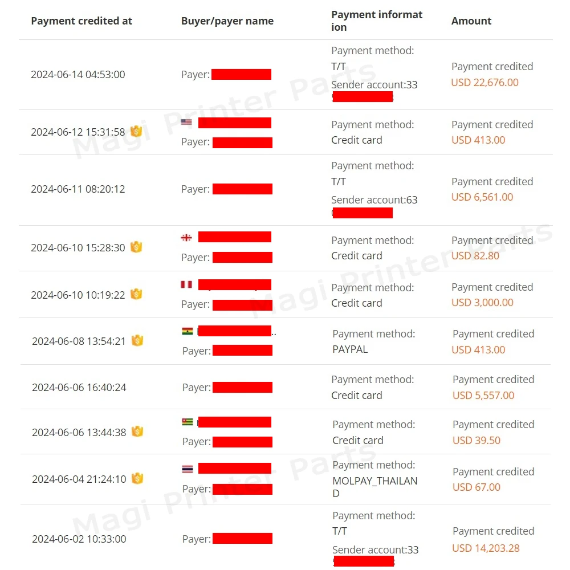
Task: Click the Ghana flag in the PAYPAL row
Action: 188,331
